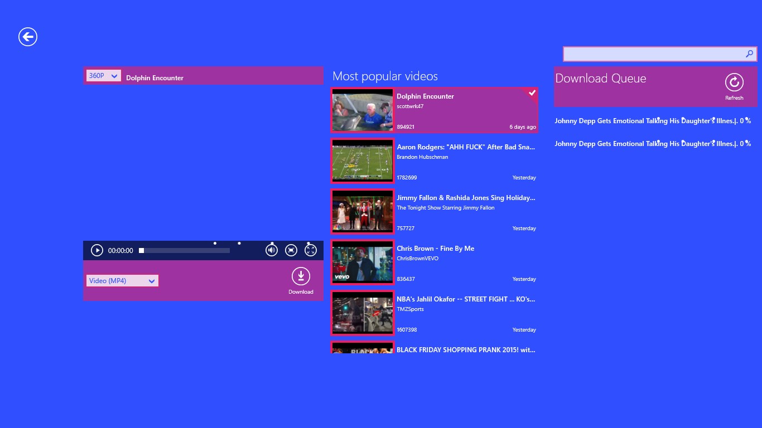Viewport: 762px width, 428px height.
Task: Open the Jimmy Fallon video thumbnail
Action: click(362, 211)
